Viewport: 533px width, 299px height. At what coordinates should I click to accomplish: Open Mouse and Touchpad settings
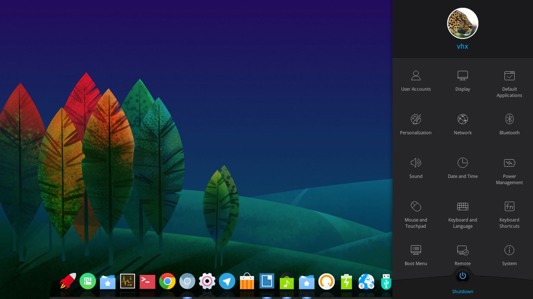coord(416,214)
